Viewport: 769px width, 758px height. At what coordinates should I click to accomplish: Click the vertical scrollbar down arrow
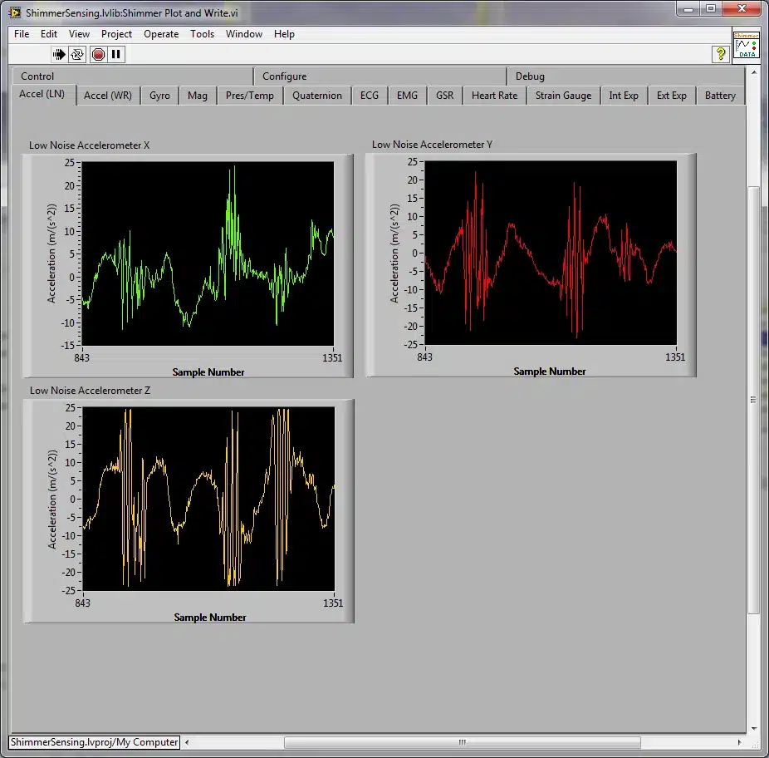click(x=754, y=729)
